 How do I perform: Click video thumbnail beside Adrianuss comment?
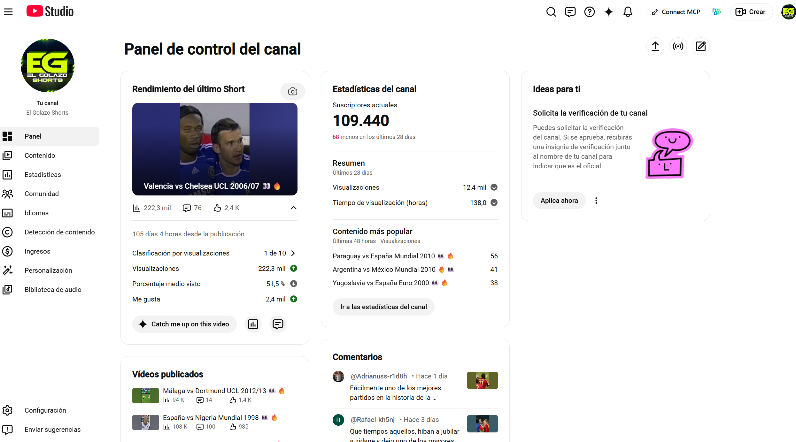[x=483, y=380]
